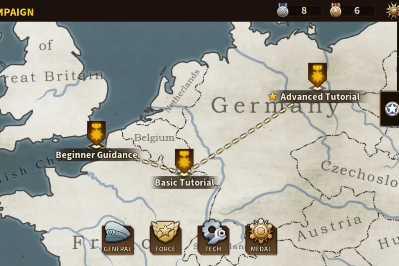Click the bronze medal count showing 6
399x266 pixels.
pos(357,11)
